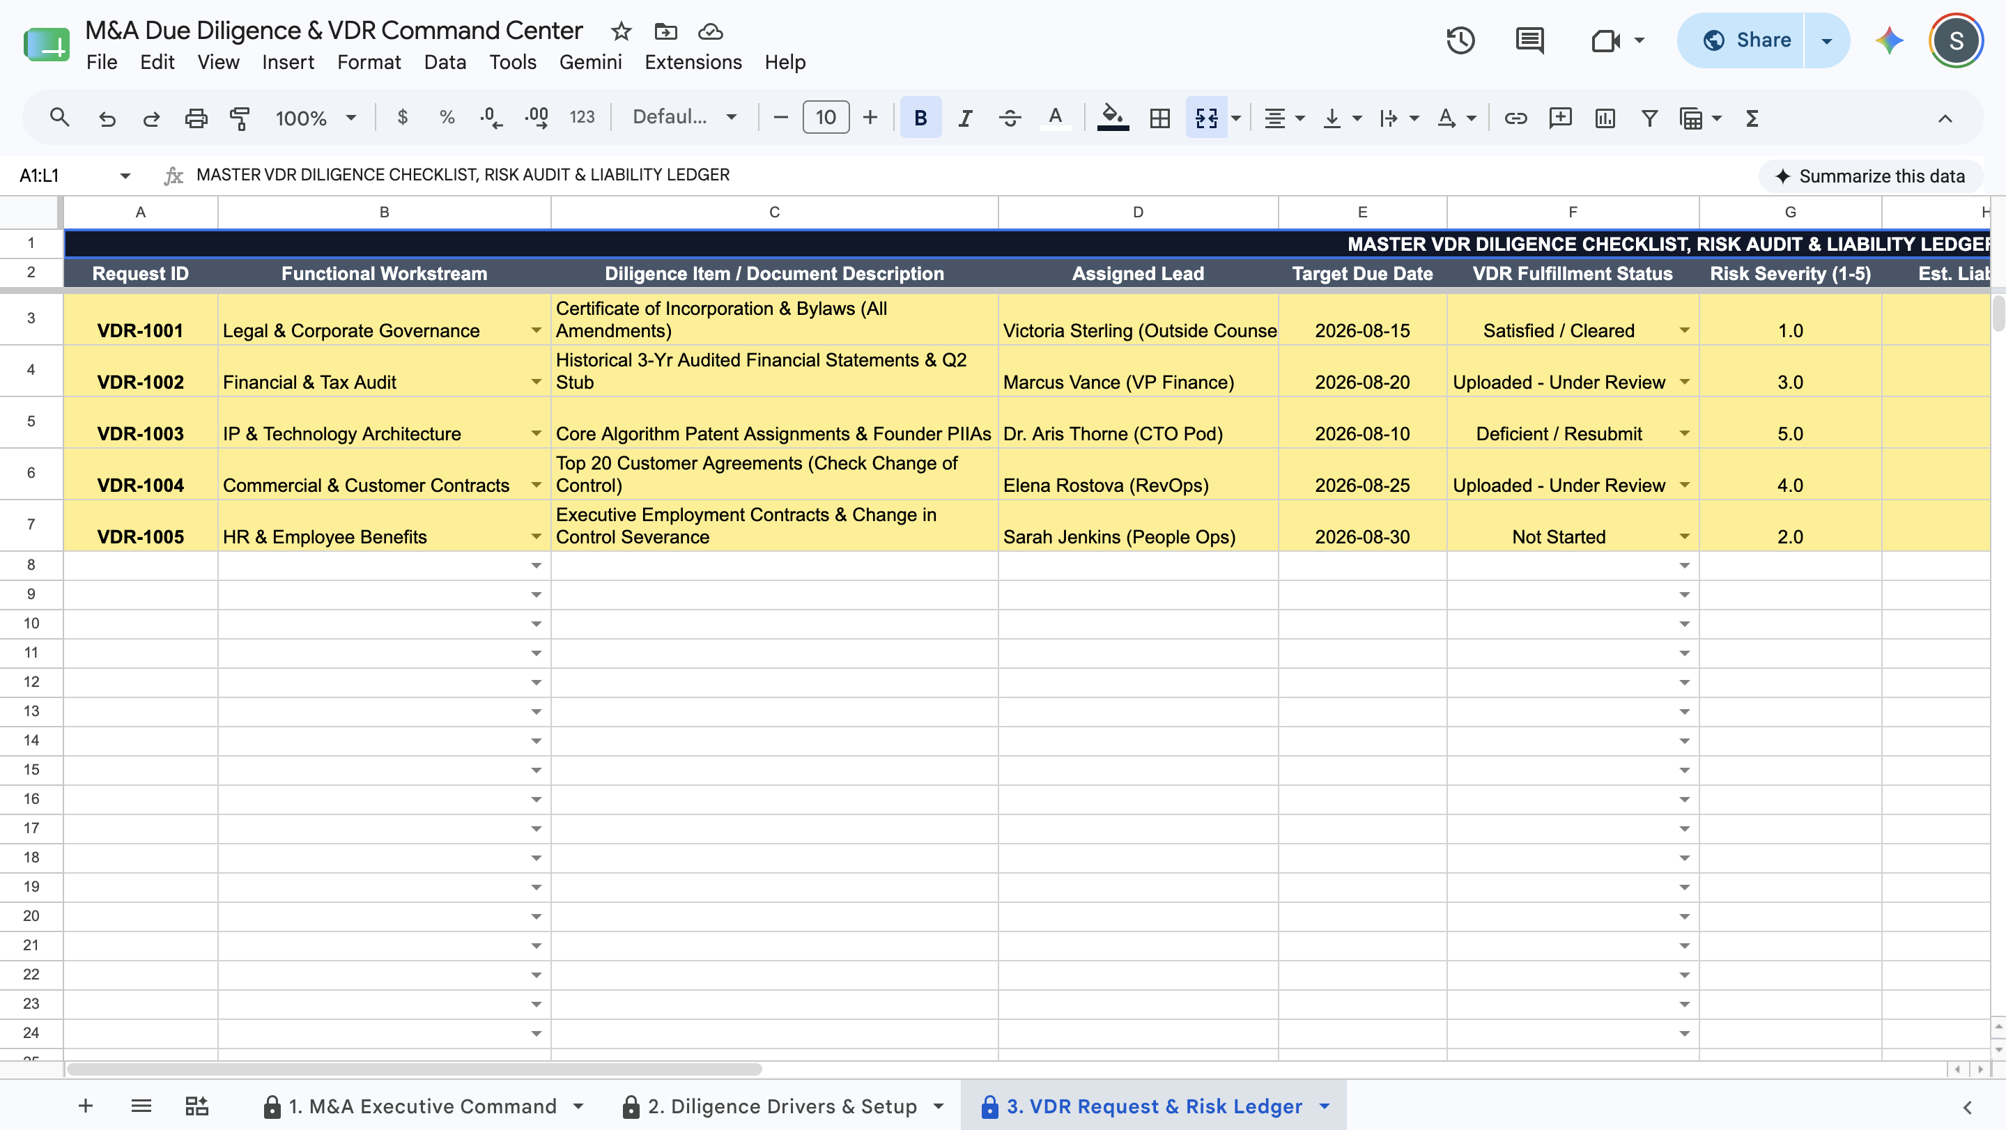Screen dimensions: 2006x1130
Task: Click the font size field
Action: 826,118
